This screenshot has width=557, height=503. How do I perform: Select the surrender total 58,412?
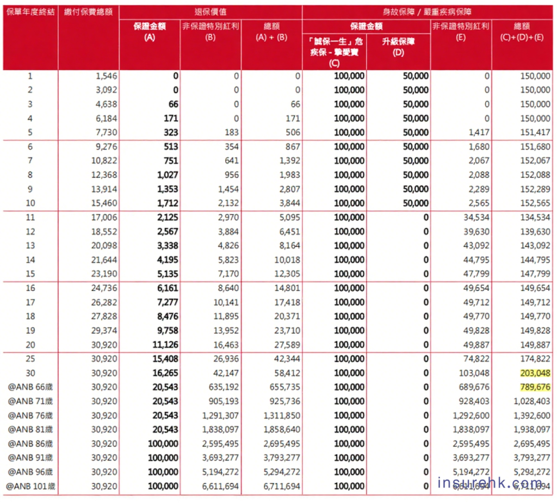287,373
